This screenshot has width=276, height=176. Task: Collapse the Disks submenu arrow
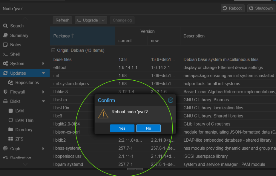(x=44, y=101)
